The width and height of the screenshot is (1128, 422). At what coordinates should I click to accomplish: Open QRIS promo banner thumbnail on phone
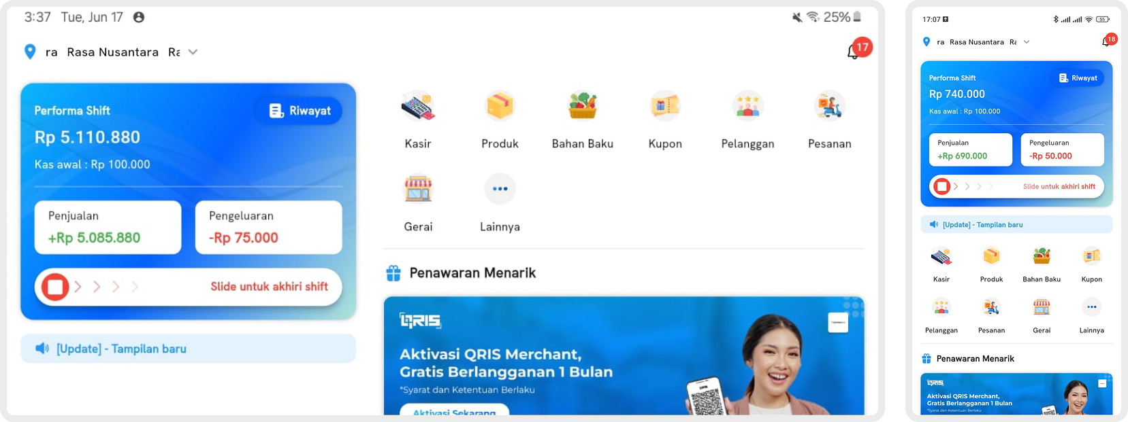click(1016, 393)
